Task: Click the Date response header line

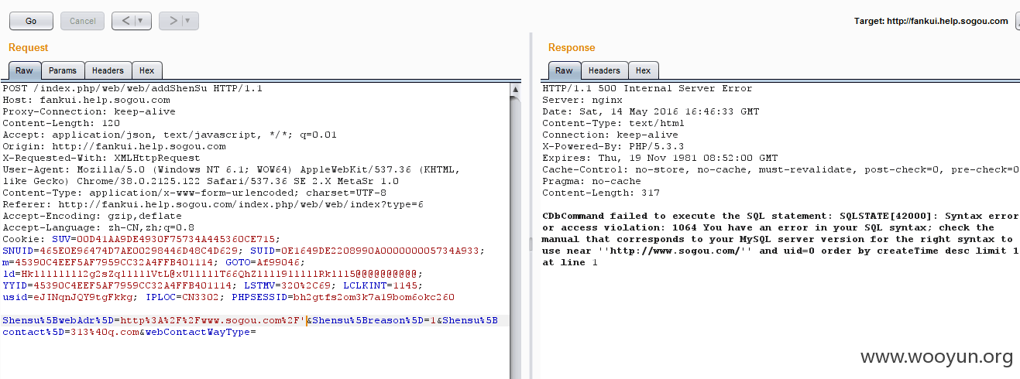Action: (x=650, y=111)
